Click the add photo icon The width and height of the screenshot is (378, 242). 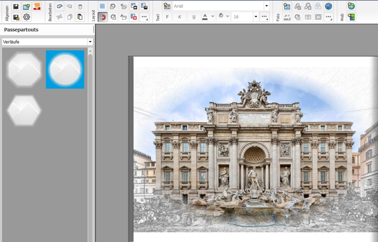tap(287, 6)
